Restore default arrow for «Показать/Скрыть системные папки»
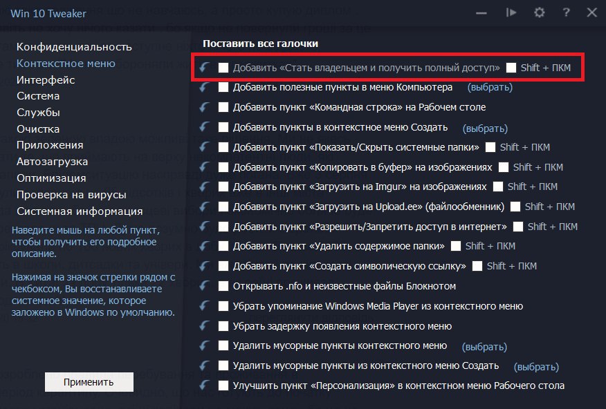This screenshot has height=409, width=606. coord(205,147)
